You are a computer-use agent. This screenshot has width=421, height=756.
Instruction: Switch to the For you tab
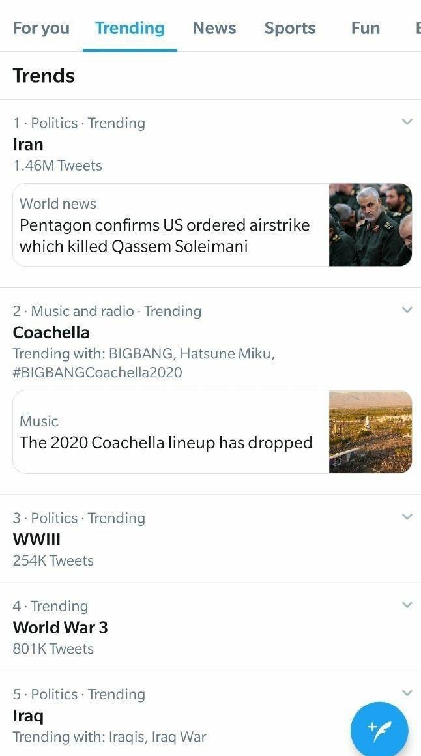[x=41, y=28]
